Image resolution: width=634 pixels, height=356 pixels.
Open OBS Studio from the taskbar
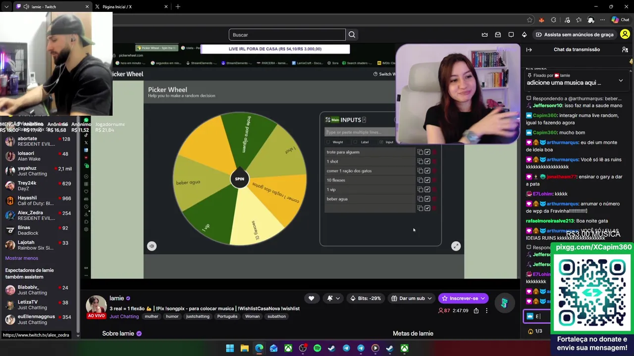pos(303,348)
